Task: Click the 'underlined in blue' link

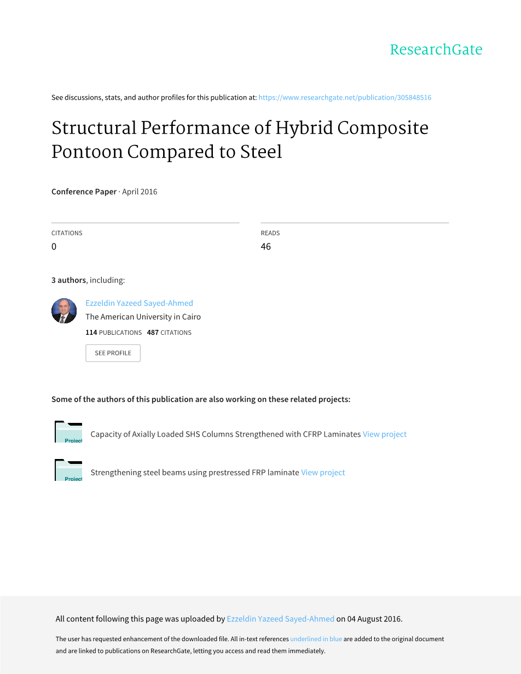Action: click(316, 639)
